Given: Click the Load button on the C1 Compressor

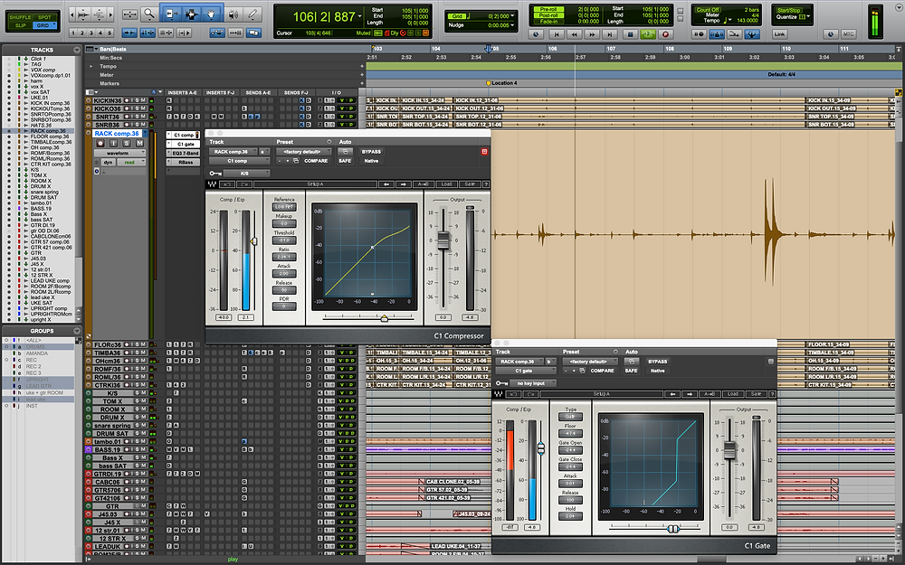Looking at the screenshot, I should (448, 183).
